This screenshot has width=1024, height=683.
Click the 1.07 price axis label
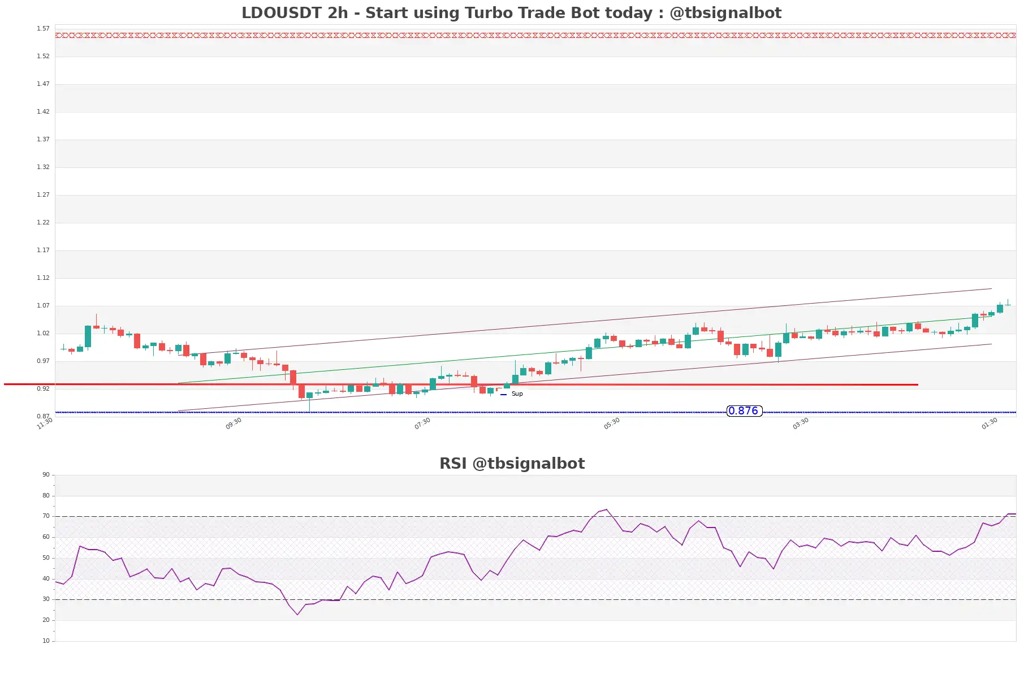tap(43, 305)
